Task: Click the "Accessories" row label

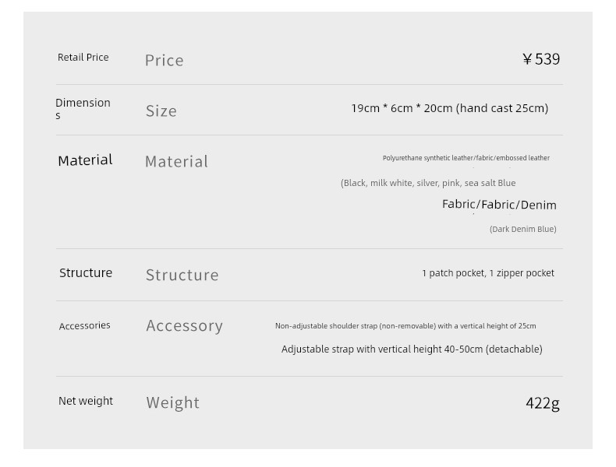Action: click(x=85, y=325)
